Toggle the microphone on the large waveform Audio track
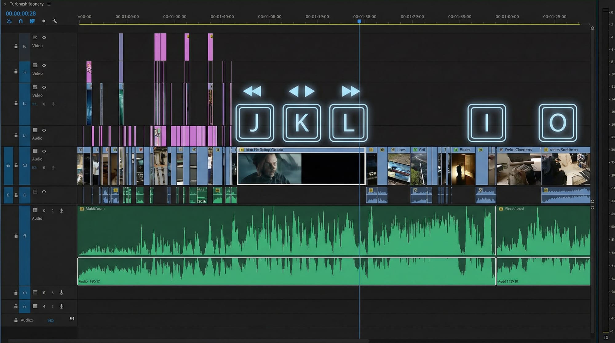The width and height of the screenshot is (615, 343). (x=61, y=211)
